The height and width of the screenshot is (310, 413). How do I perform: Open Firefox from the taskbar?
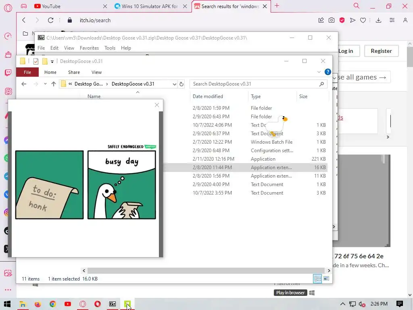[38, 304]
